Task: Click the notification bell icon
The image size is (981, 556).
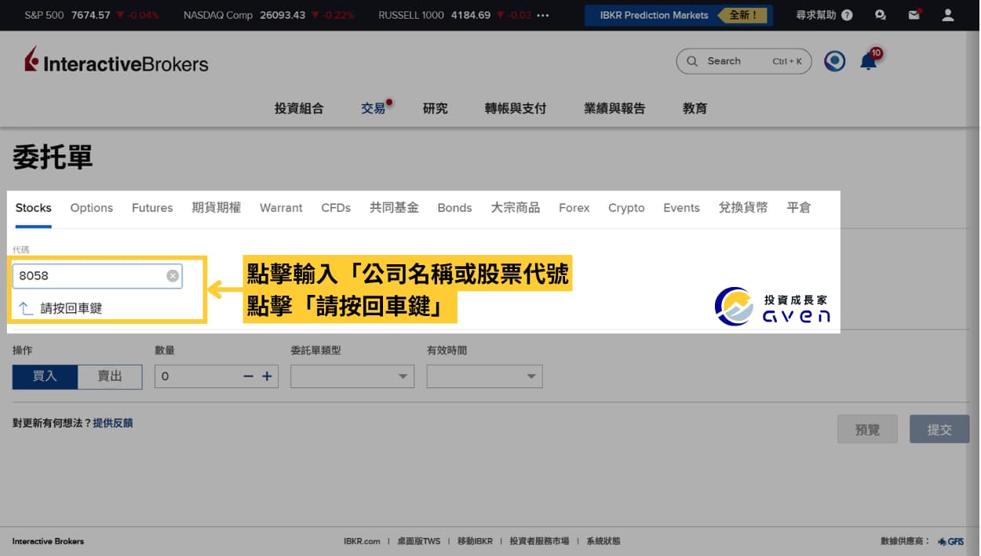Action: (x=869, y=61)
